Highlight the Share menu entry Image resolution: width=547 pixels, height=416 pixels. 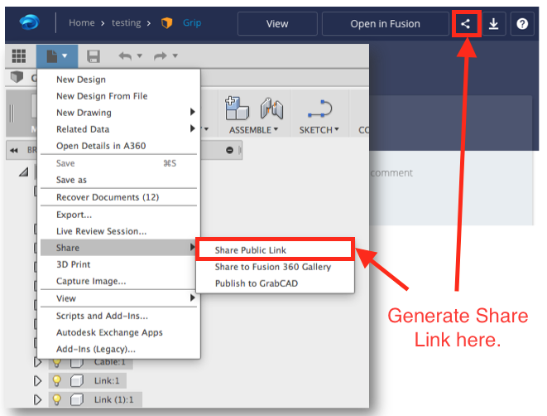[118, 248]
